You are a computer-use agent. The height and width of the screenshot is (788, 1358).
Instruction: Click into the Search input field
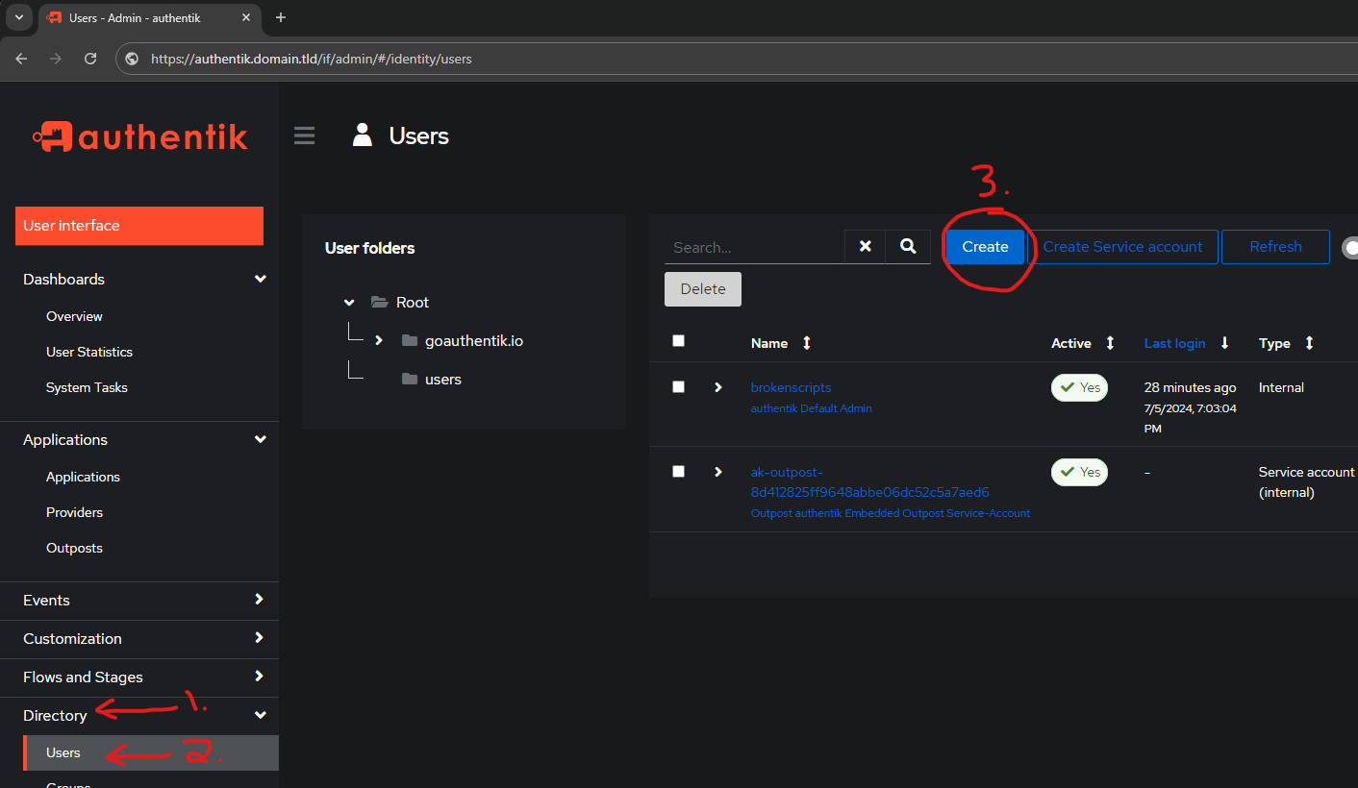pos(754,247)
